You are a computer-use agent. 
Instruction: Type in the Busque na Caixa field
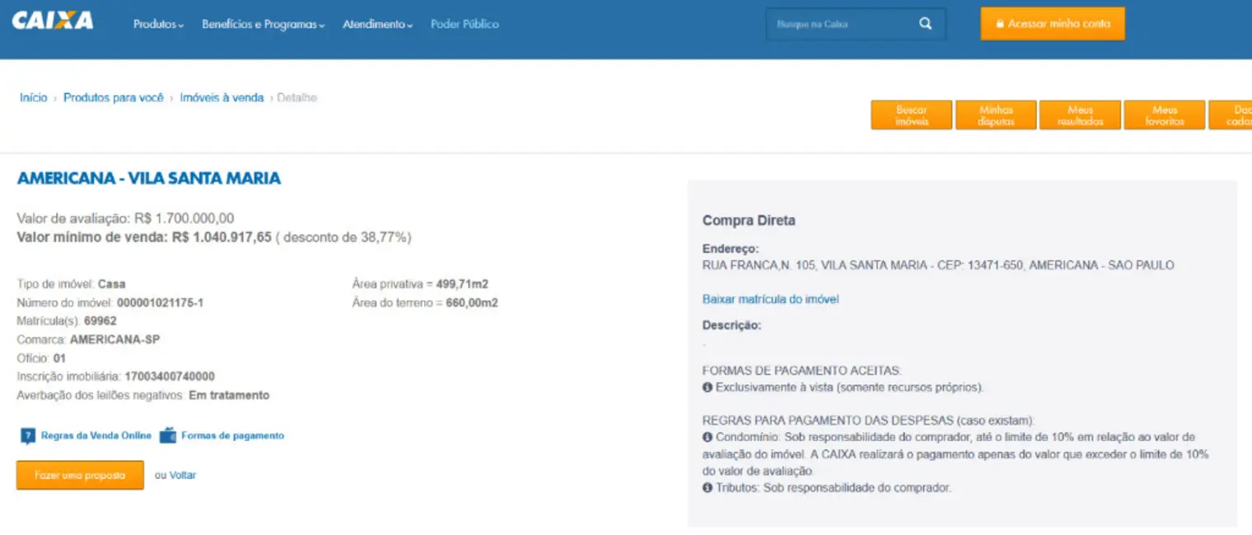[x=840, y=25]
